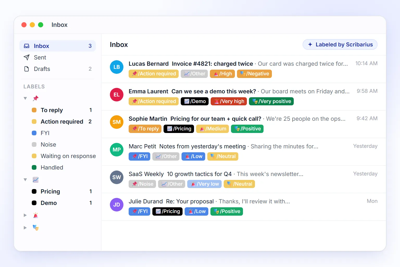Click the /Demo tag on Emma's email
The image size is (400, 267).
tap(195, 101)
